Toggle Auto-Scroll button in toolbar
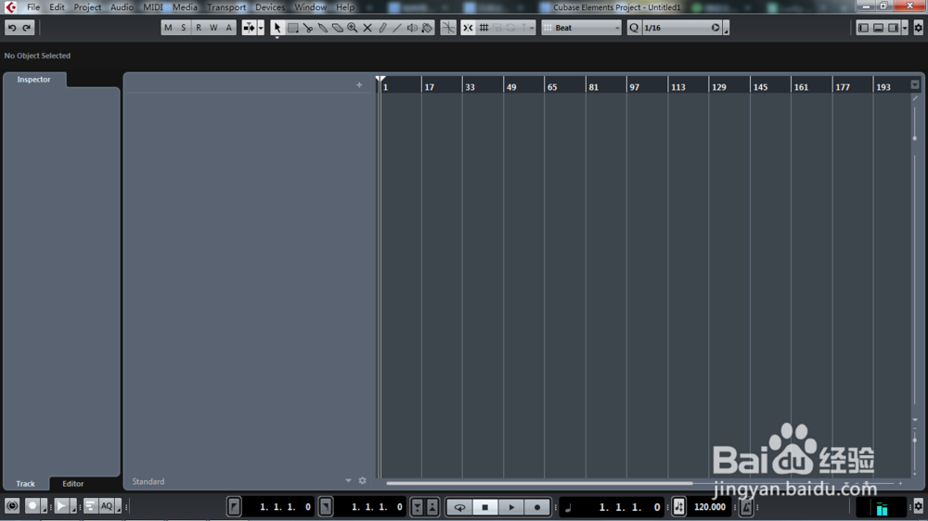The height and width of the screenshot is (521, 928). click(249, 28)
